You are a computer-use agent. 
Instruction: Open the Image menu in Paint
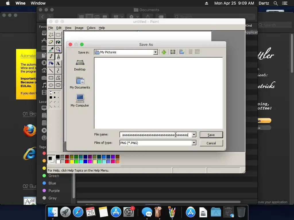[79, 28]
